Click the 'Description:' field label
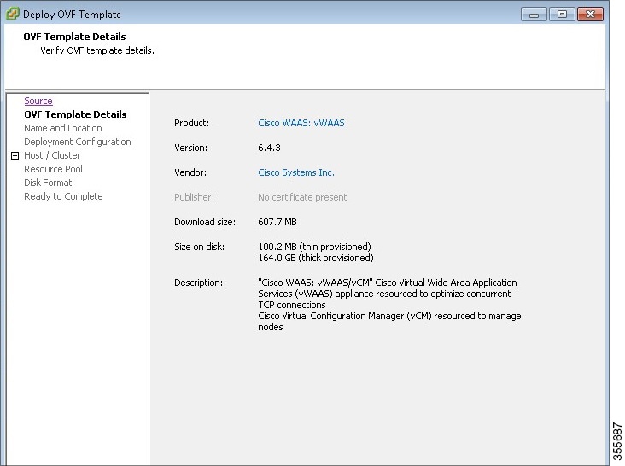 198,283
